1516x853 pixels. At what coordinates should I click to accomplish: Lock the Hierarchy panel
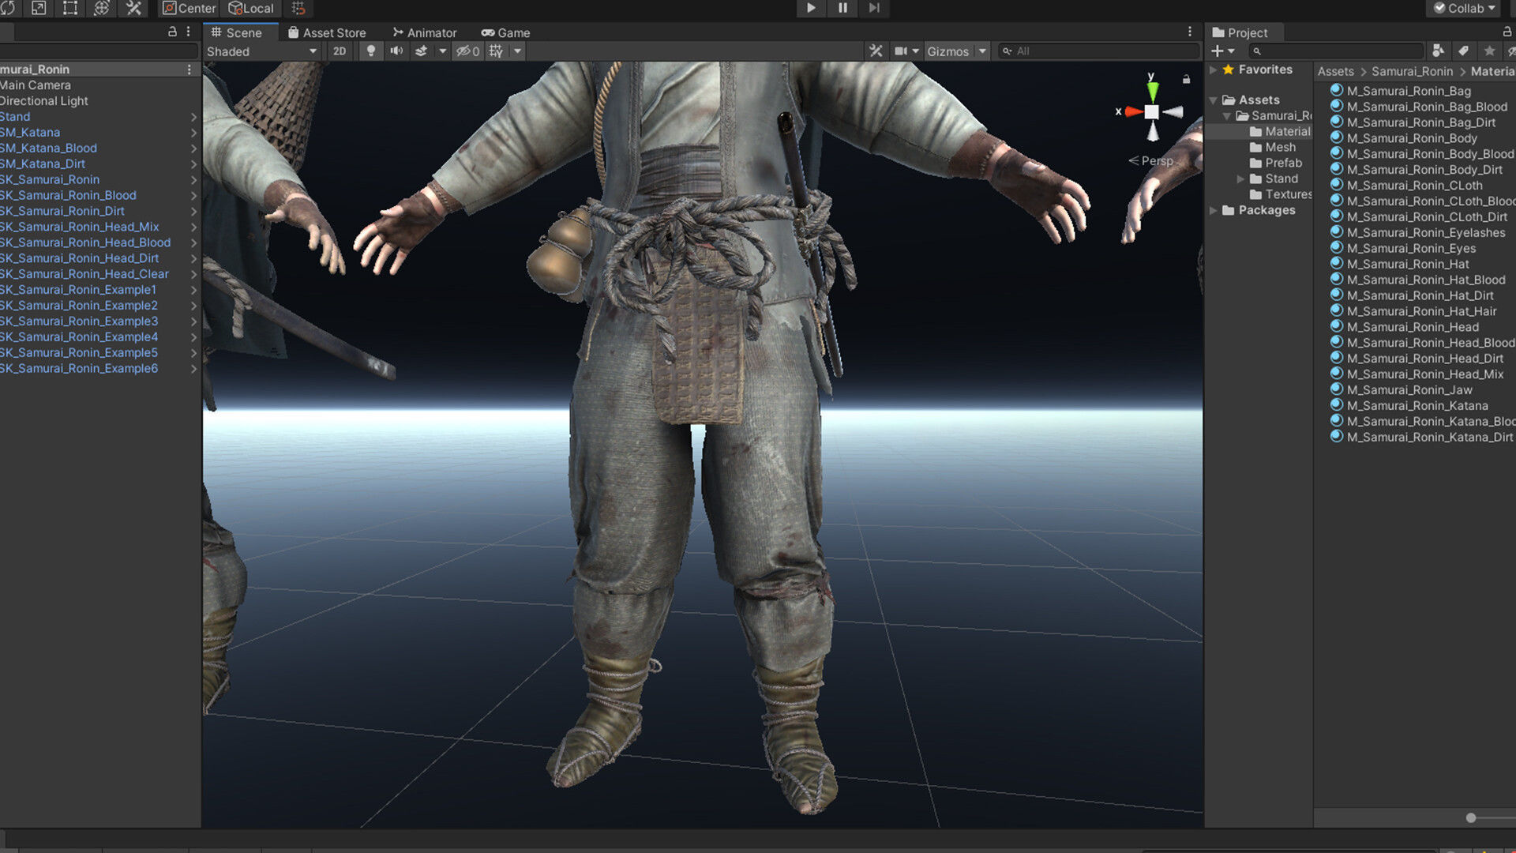(x=172, y=32)
